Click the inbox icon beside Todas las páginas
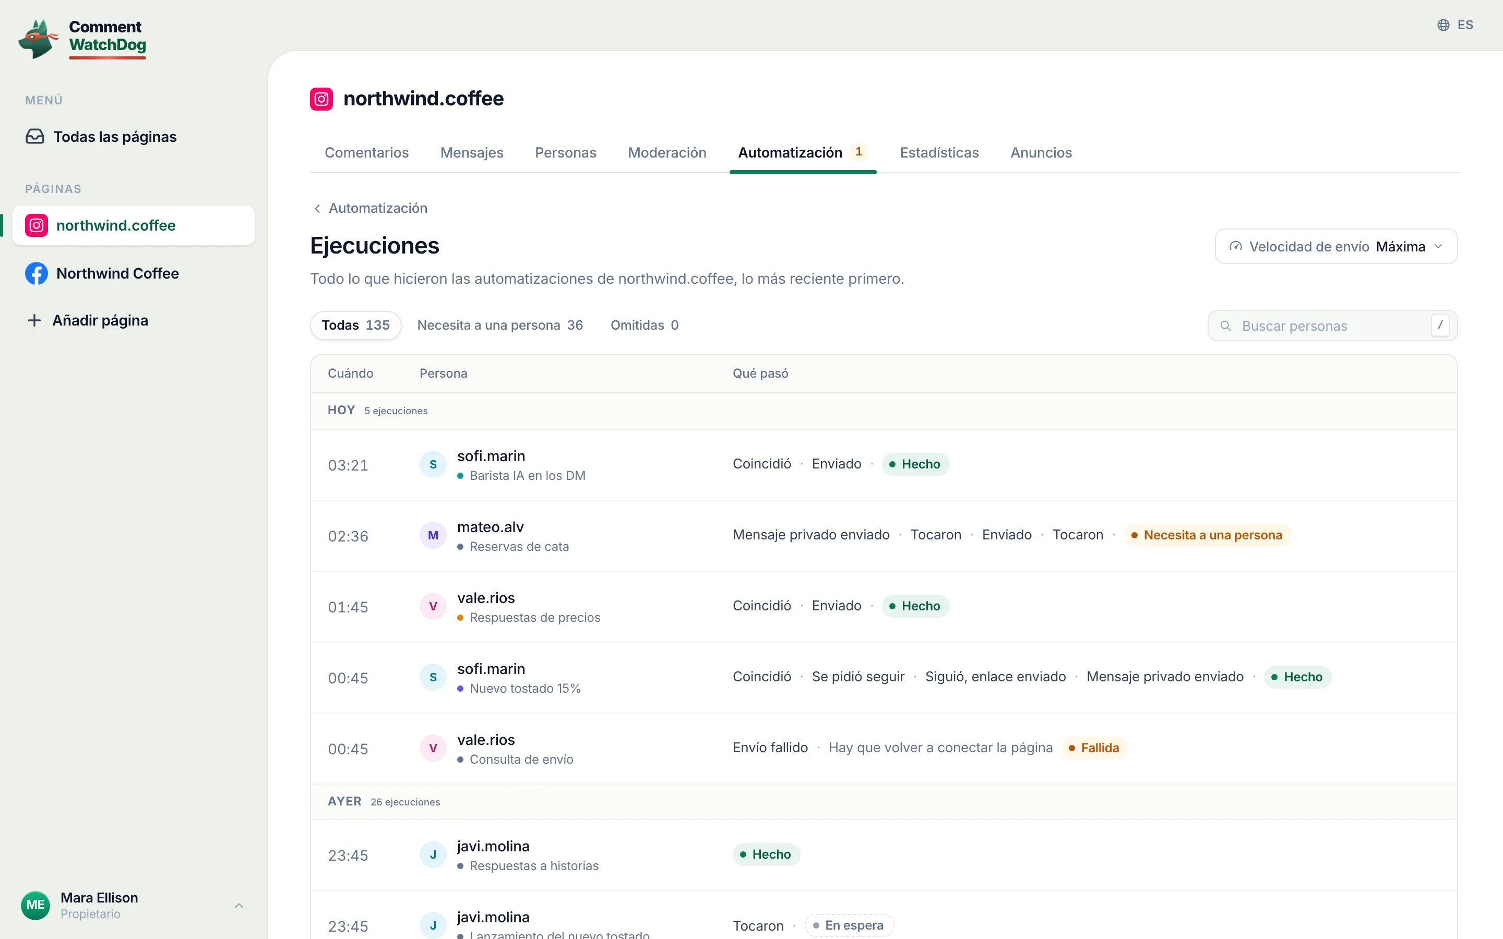 (35, 137)
